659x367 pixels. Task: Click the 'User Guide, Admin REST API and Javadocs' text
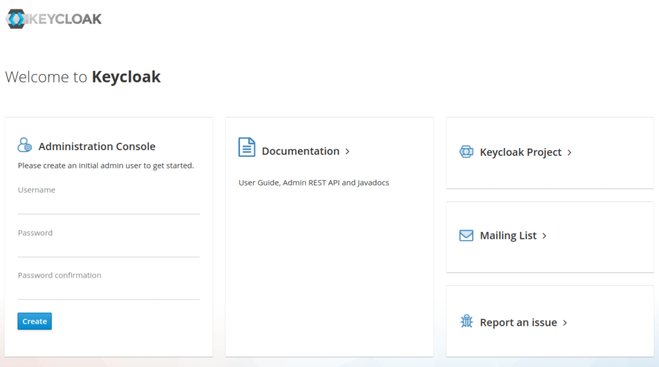[x=313, y=182]
